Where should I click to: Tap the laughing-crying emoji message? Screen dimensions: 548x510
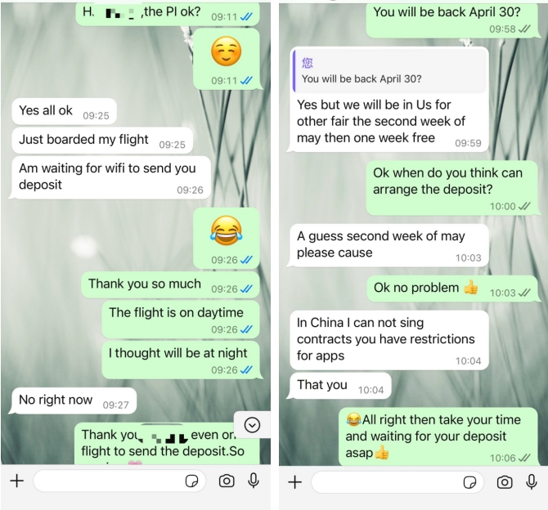pyautogui.click(x=227, y=238)
